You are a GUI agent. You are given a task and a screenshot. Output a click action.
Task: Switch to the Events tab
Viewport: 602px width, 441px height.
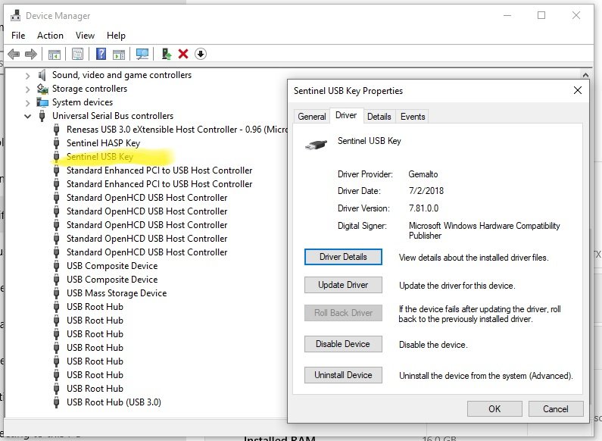[412, 116]
